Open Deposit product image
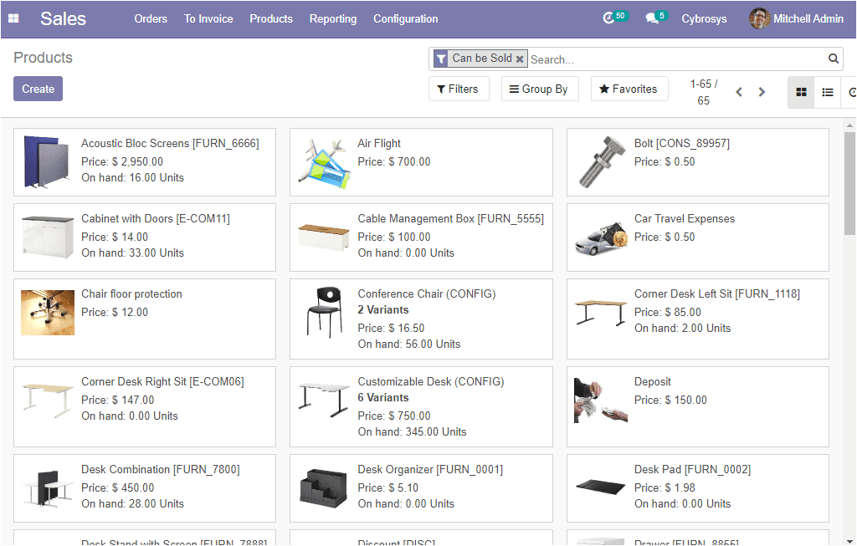857x546 pixels. pyautogui.click(x=601, y=401)
